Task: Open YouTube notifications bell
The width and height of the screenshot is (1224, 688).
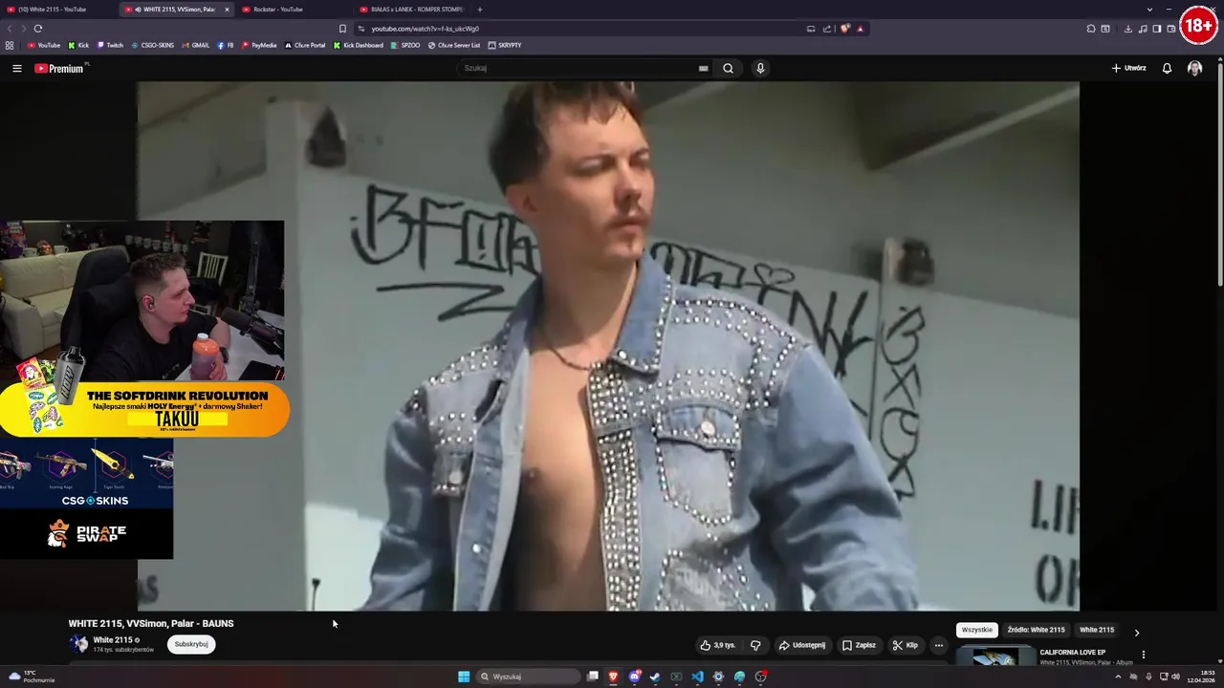Action: point(1167,68)
